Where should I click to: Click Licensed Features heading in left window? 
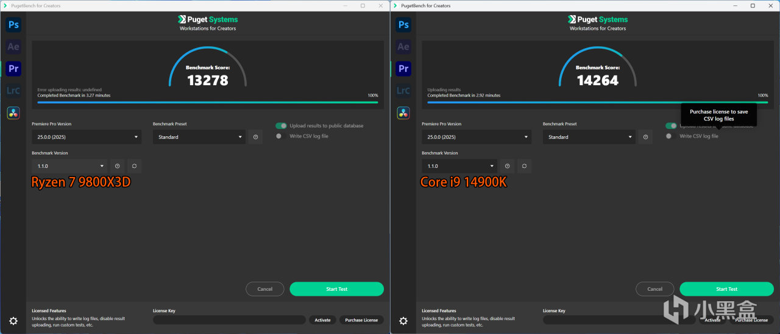click(49, 311)
